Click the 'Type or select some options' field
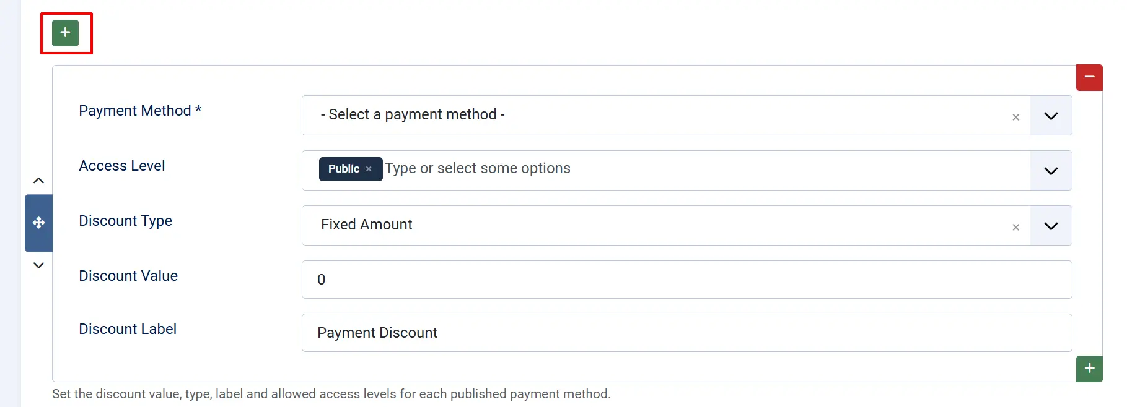Screen dimensions: 1127x407 coord(706,169)
